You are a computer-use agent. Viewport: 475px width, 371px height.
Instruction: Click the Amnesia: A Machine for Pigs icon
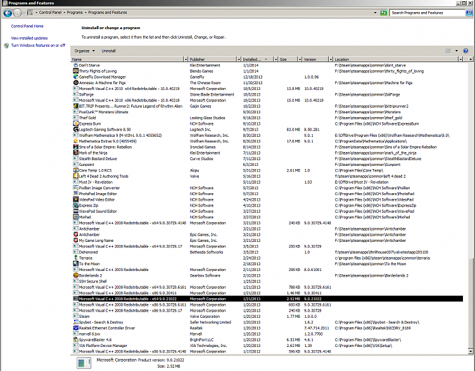coord(76,83)
